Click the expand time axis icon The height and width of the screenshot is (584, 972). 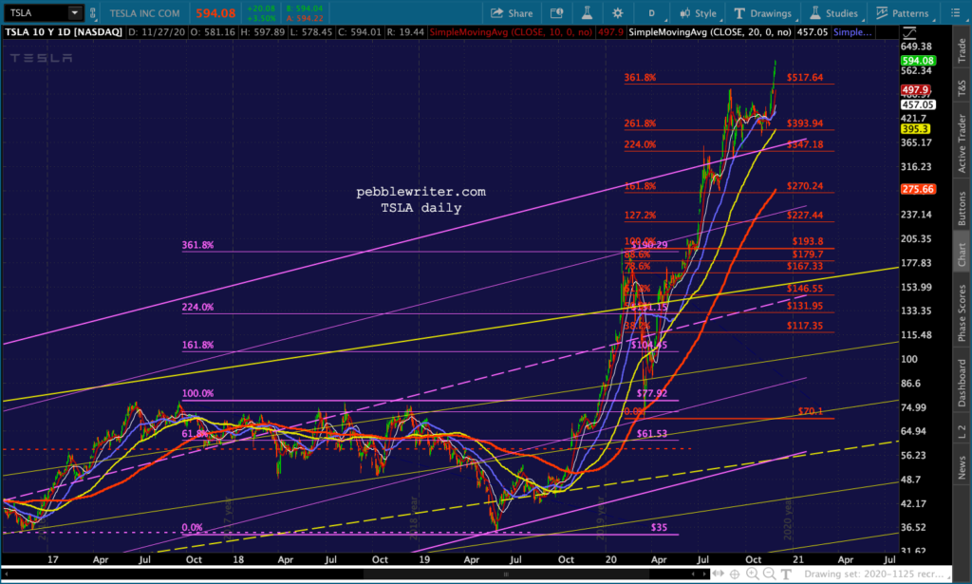coord(719,575)
